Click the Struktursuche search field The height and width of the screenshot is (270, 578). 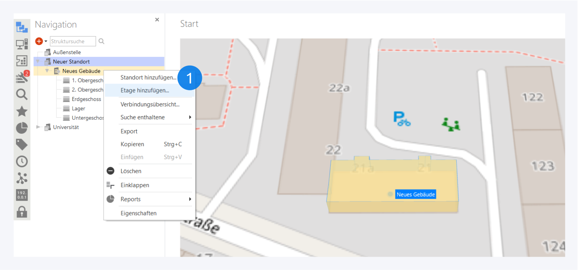73,41
